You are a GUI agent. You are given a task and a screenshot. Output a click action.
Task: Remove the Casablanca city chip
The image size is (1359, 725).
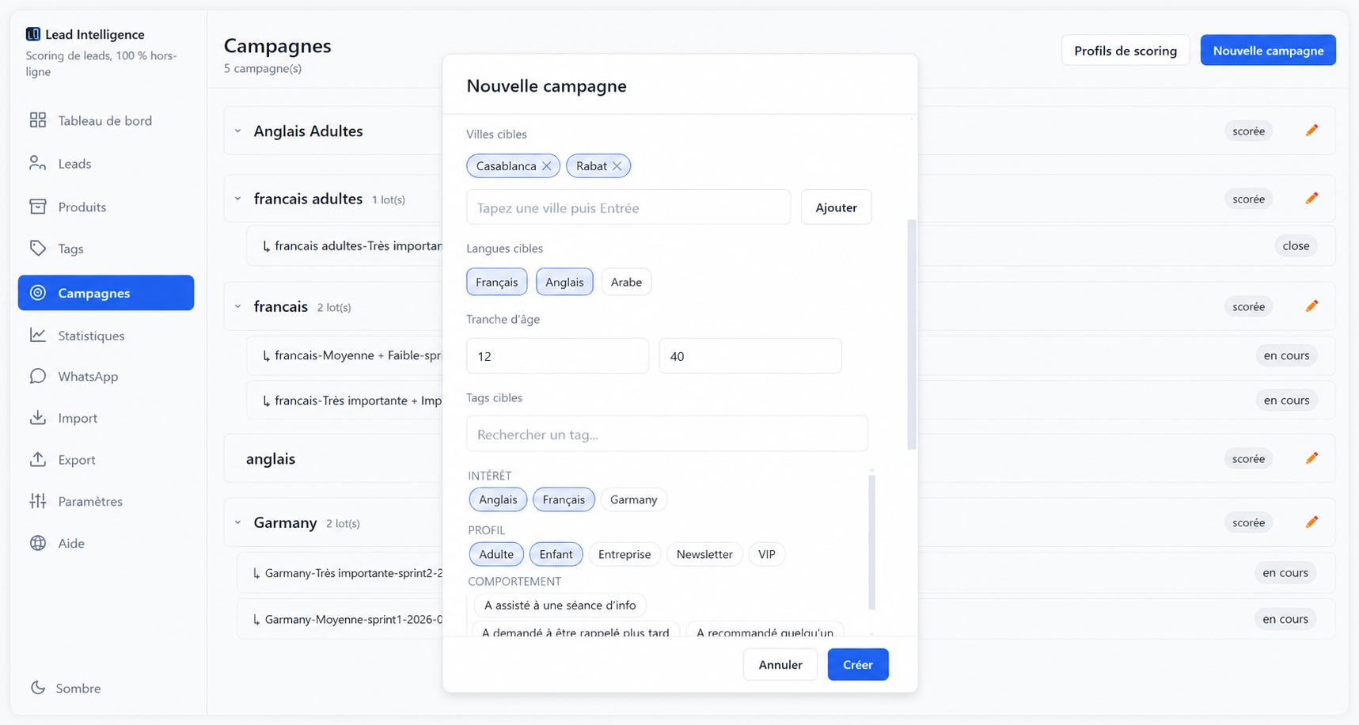[546, 166]
